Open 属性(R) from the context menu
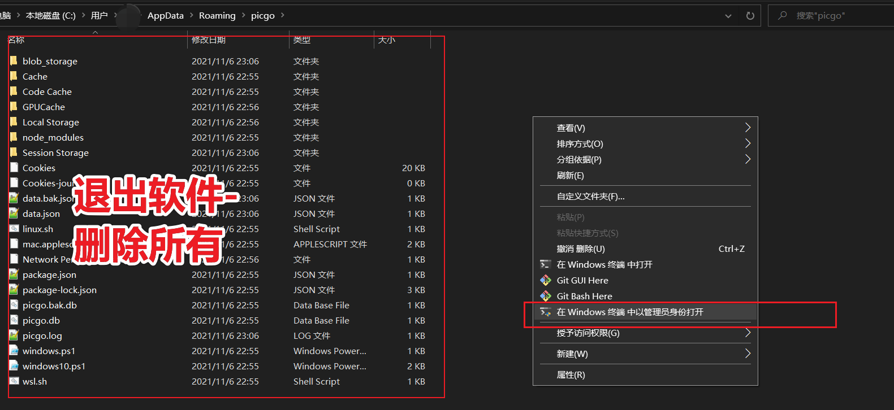This screenshot has height=410, width=894. [645, 374]
